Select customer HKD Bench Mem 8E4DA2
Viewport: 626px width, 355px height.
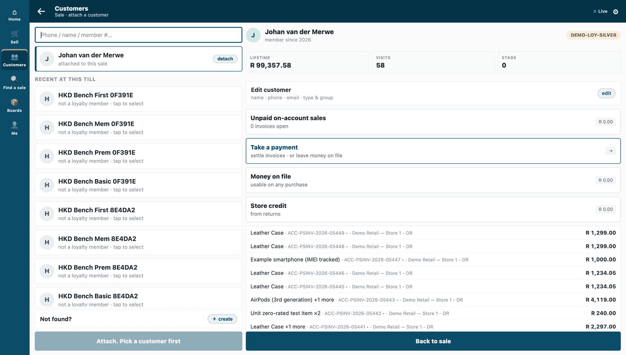pyautogui.click(x=138, y=243)
